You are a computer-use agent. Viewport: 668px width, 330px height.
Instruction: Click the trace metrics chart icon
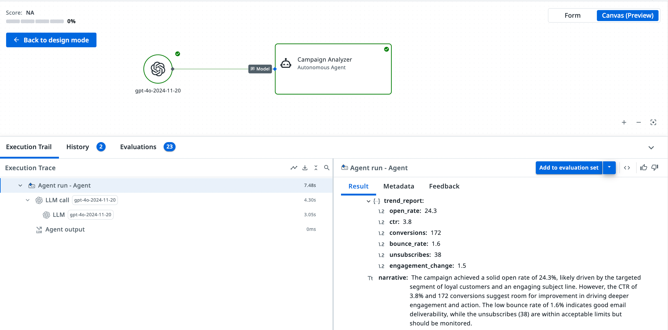294,168
